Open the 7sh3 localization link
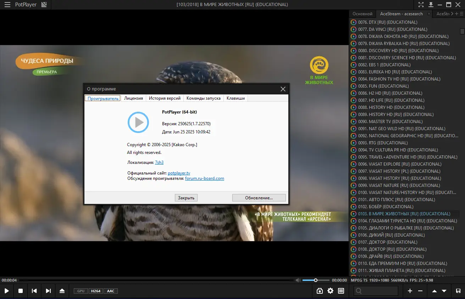Image resolution: width=465 pixels, height=299 pixels. click(x=159, y=162)
